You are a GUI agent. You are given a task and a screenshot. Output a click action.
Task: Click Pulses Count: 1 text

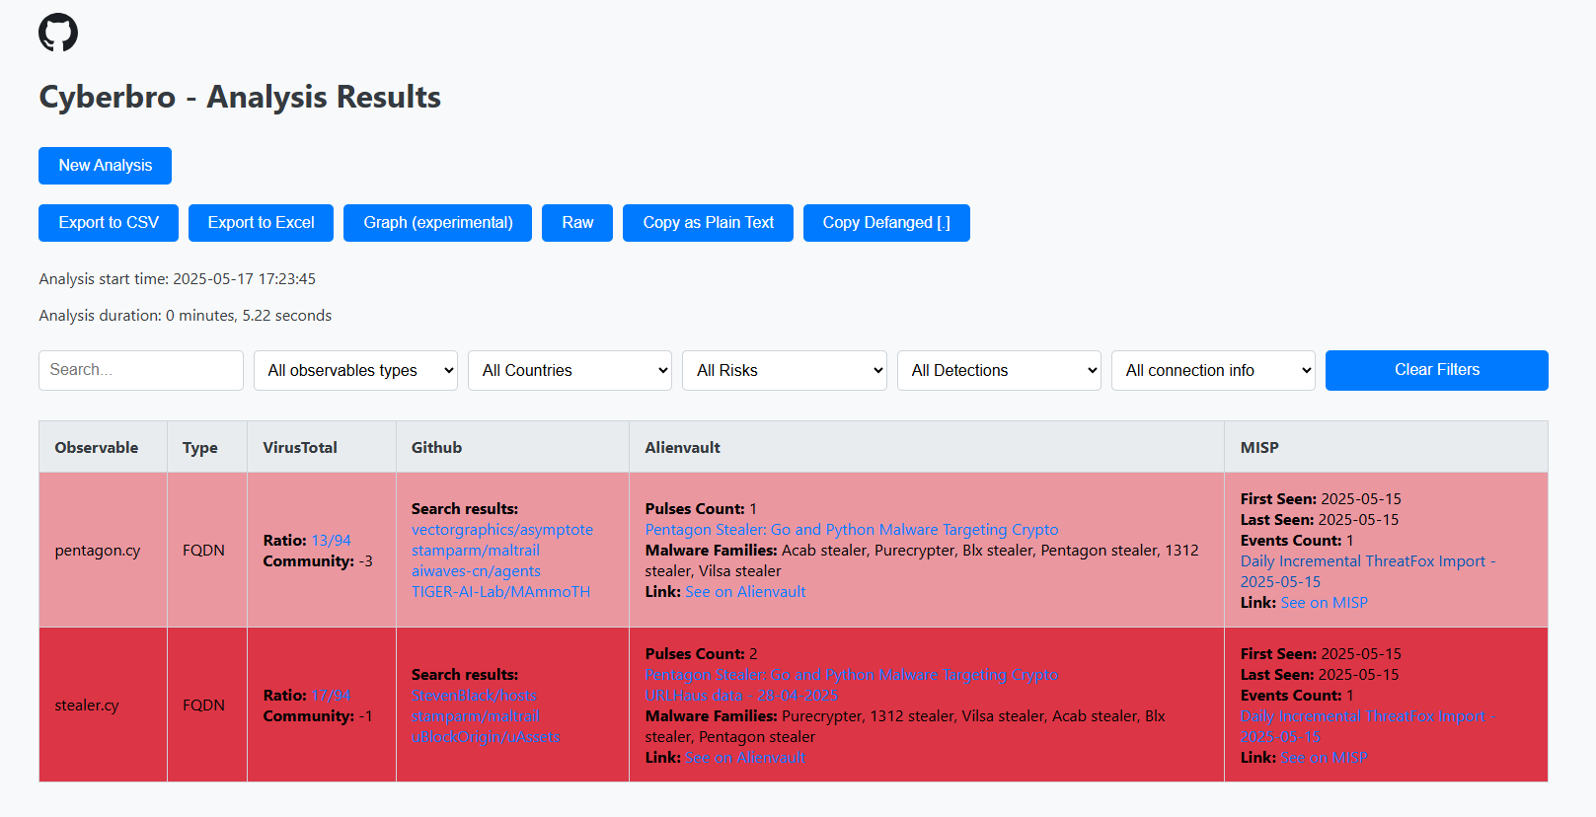[701, 509]
